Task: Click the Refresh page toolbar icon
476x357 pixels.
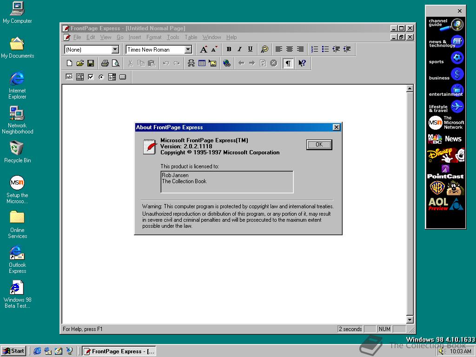Action: [263, 63]
